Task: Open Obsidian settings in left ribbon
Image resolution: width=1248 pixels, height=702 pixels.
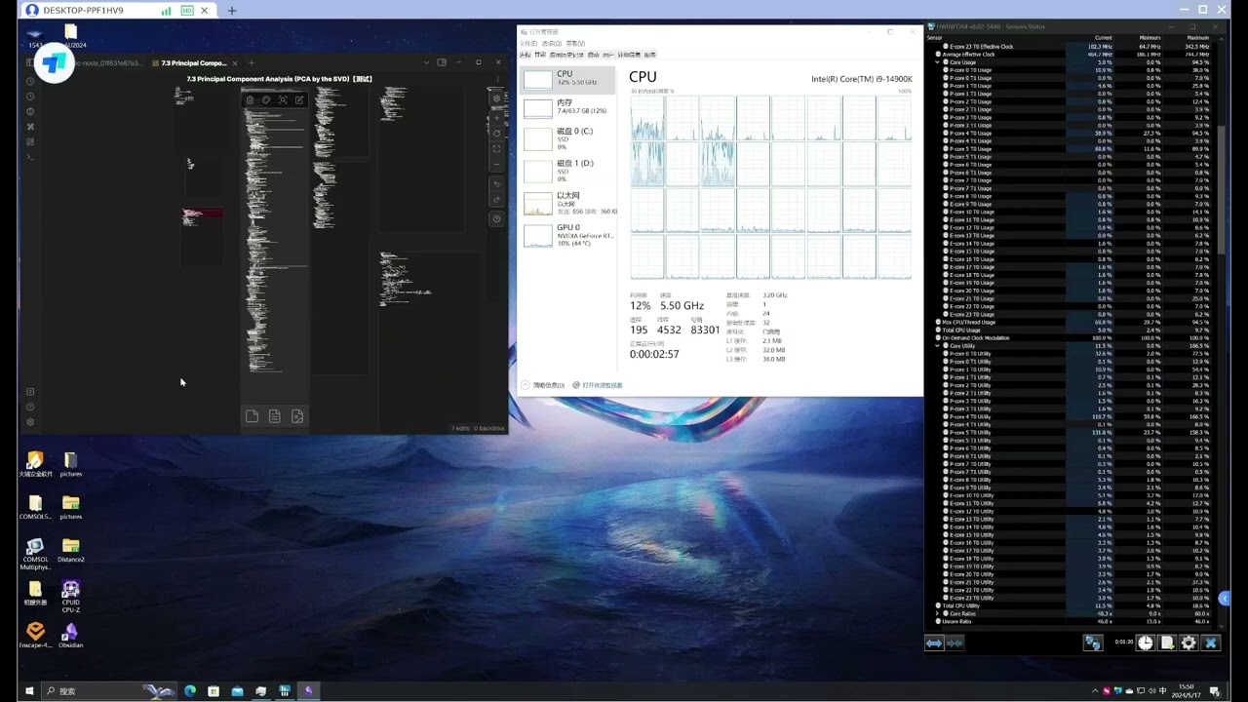Action: [x=30, y=422]
